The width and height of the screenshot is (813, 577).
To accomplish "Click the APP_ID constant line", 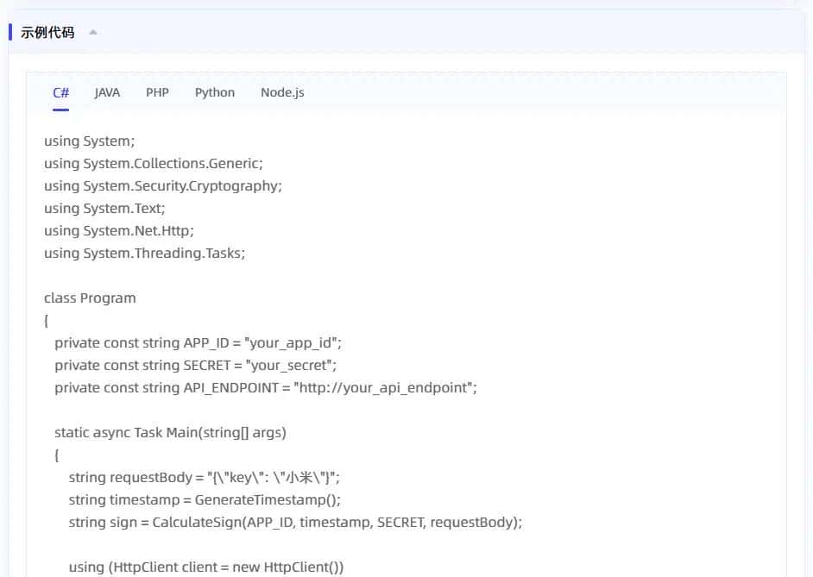I will [198, 342].
